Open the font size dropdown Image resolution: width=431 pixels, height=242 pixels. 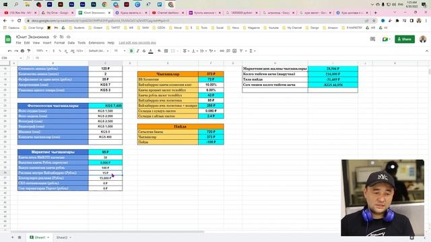[x=120, y=51]
